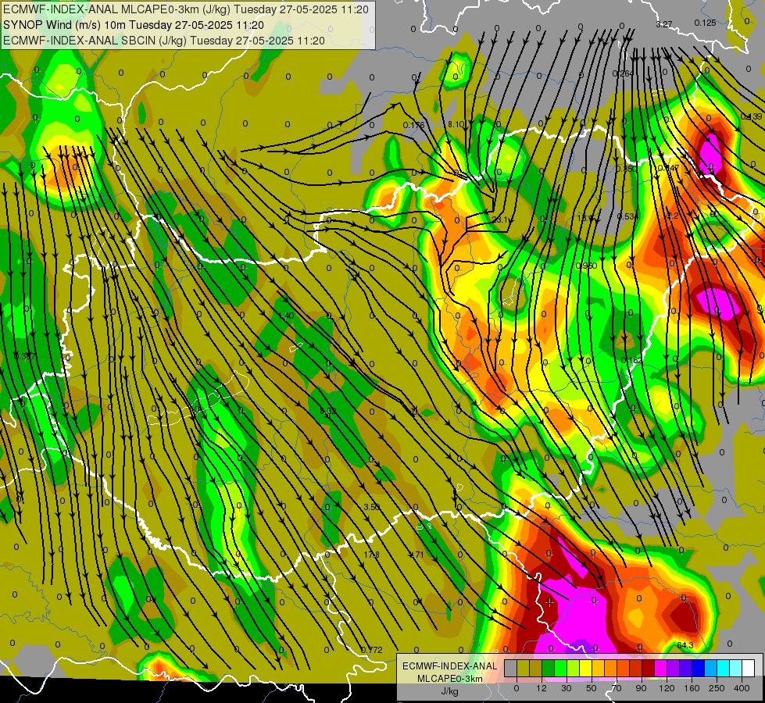Click the cyan swatch in the legend
Image resolution: width=765 pixels, height=703 pixels.
tap(724, 668)
